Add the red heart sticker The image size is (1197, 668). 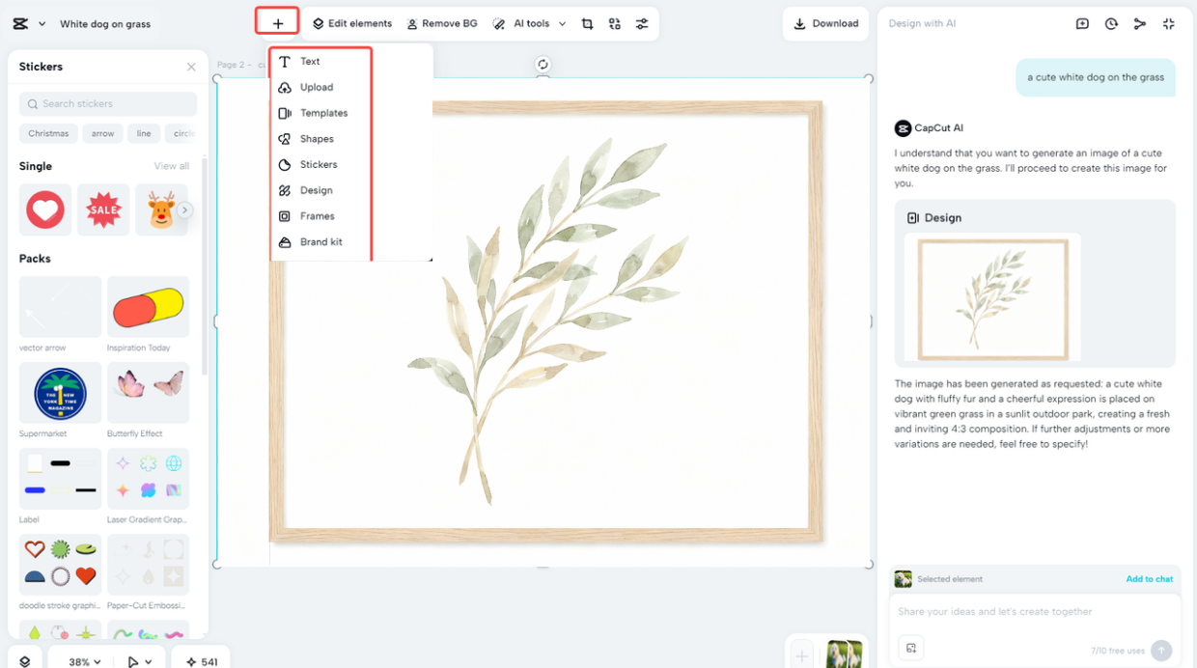coord(45,209)
